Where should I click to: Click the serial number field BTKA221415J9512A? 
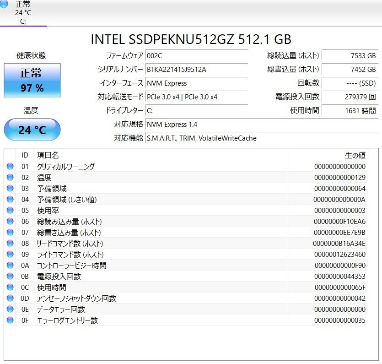click(197, 70)
